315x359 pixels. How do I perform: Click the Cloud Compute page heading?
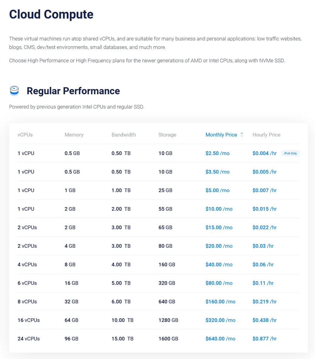(51, 14)
